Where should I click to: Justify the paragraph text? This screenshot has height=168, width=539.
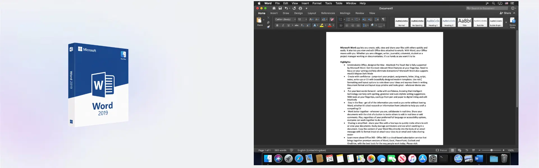click(x=358, y=25)
